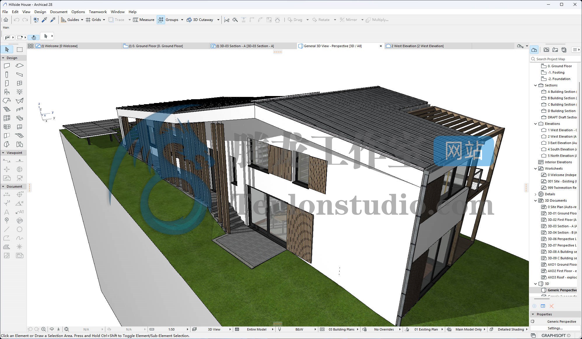582x339 pixels.
Task: Toggle the Trace reference button
Action: point(116,20)
